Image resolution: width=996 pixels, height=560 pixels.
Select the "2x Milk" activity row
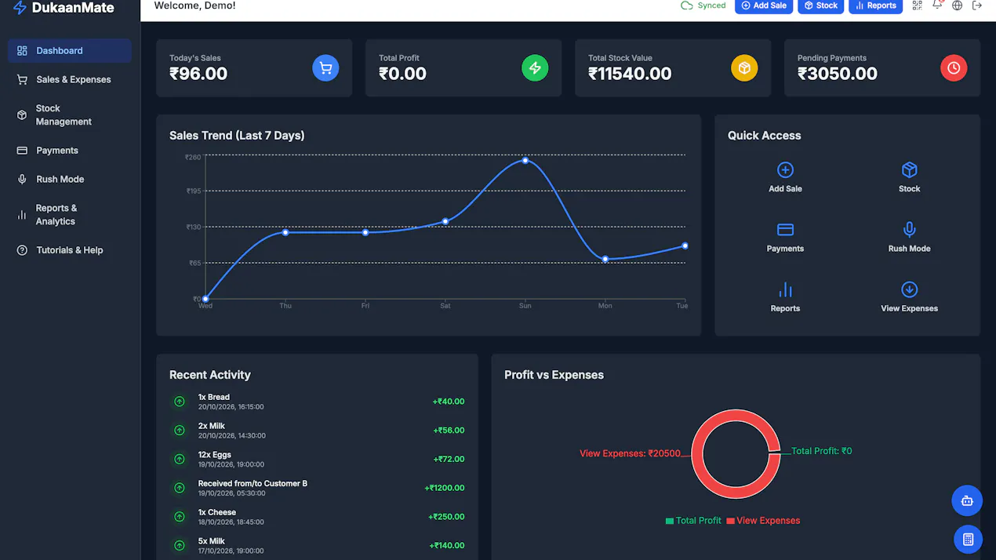point(318,431)
